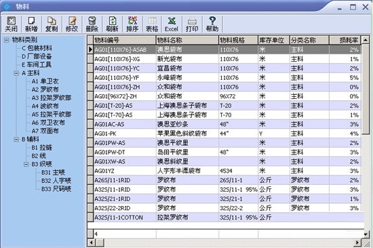
Task: Click the 表格 table toolbar icon
Action: 152,24
